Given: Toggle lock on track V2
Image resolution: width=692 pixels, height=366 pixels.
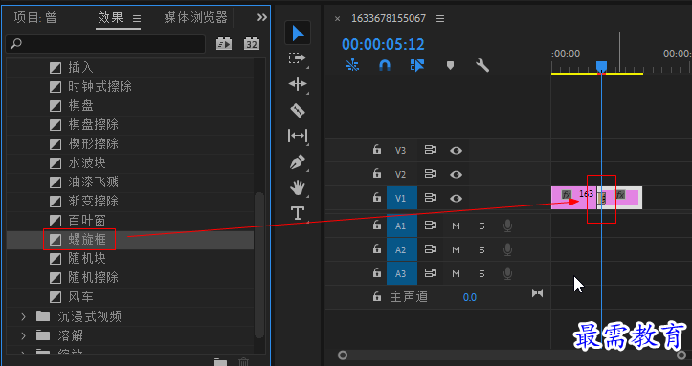Looking at the screenshot, I should point(376,174).
